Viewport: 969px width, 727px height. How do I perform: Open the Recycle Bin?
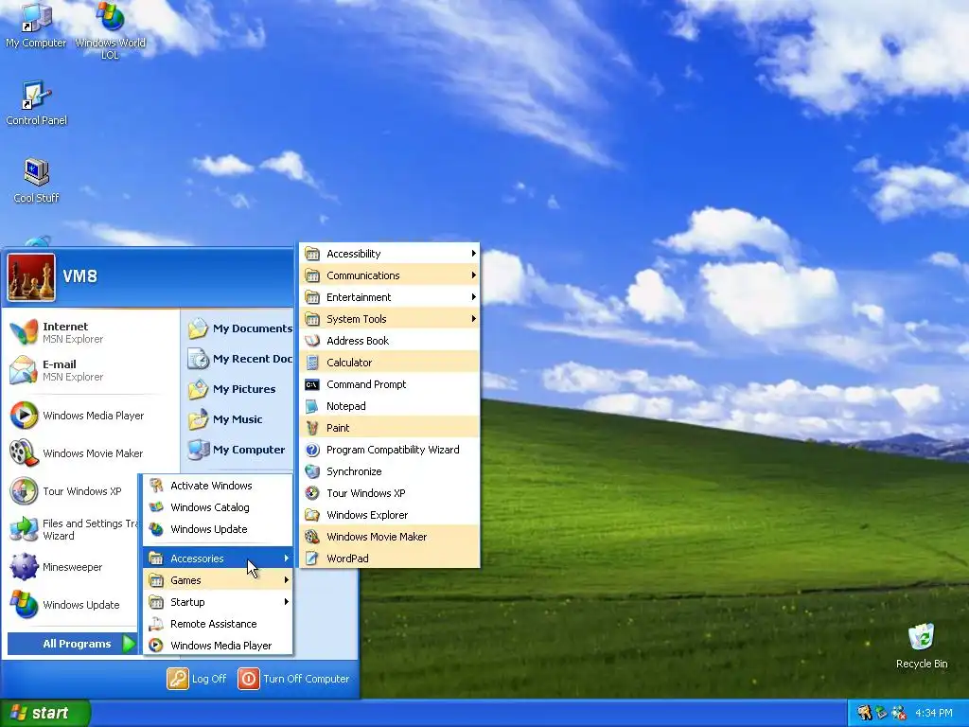tap(922, 646)
